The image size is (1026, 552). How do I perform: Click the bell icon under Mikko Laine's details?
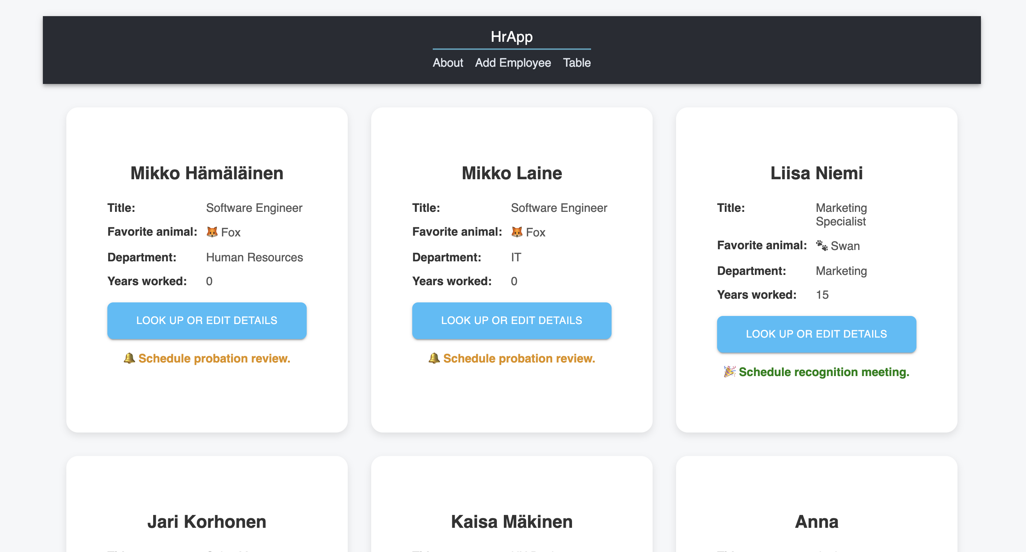click(434, 358)
